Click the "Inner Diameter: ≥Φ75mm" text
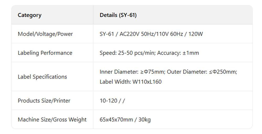This screenshot has height=134, width=262. coord(132,72)
